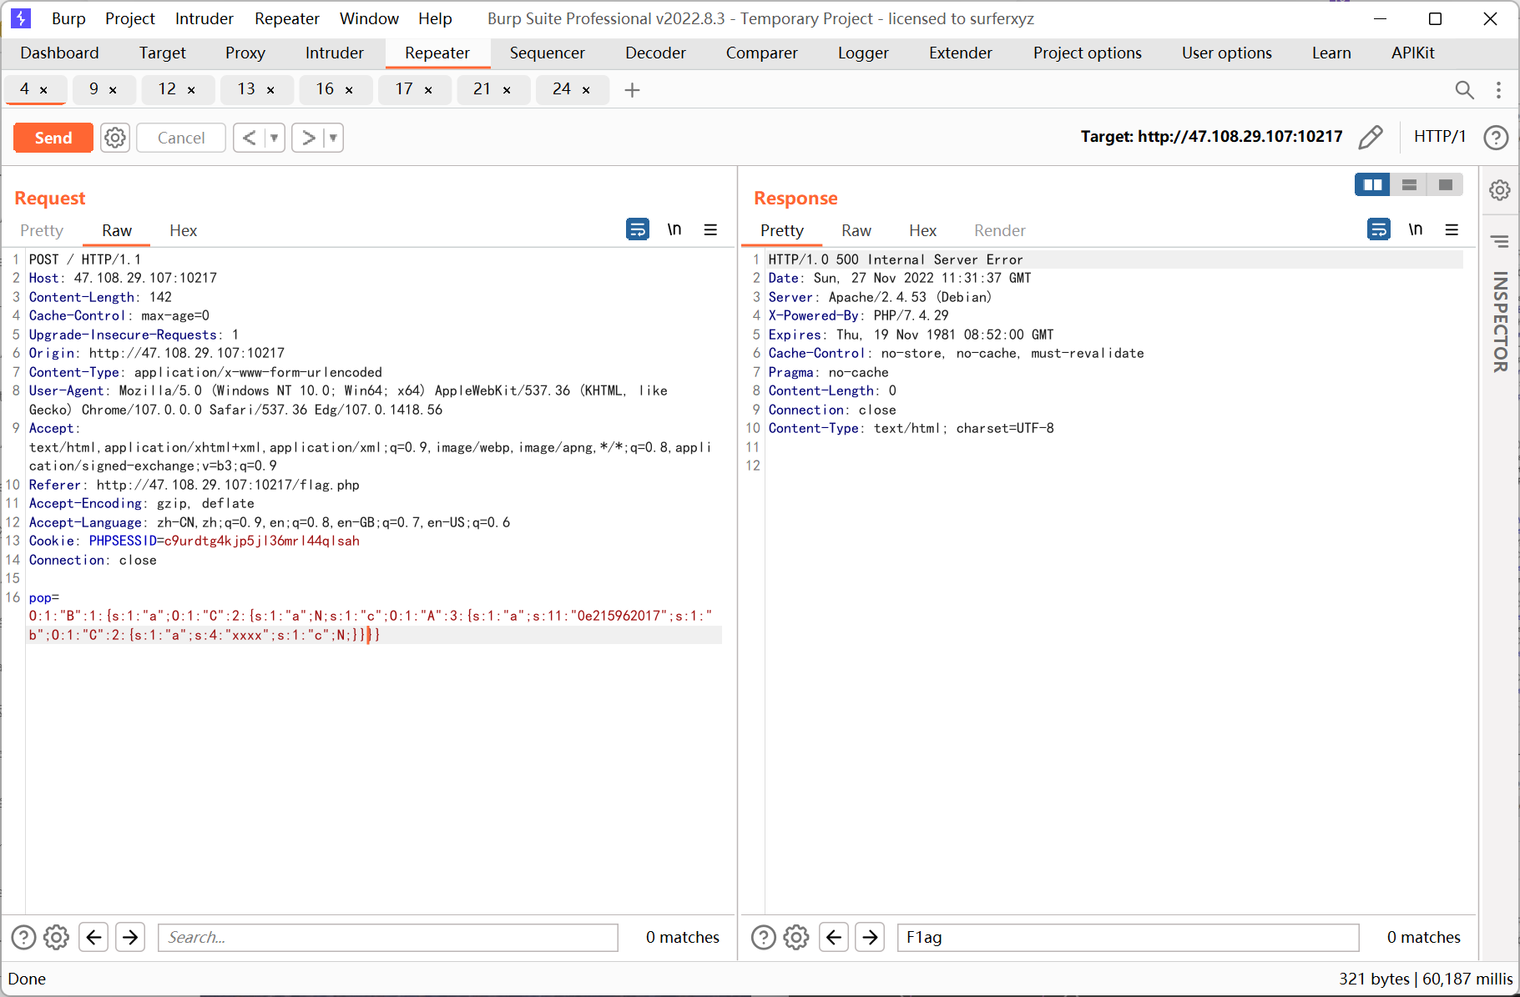Close Repeater tab 4
The width and height of the screenshot is (1520, 997).
[43, 89]
